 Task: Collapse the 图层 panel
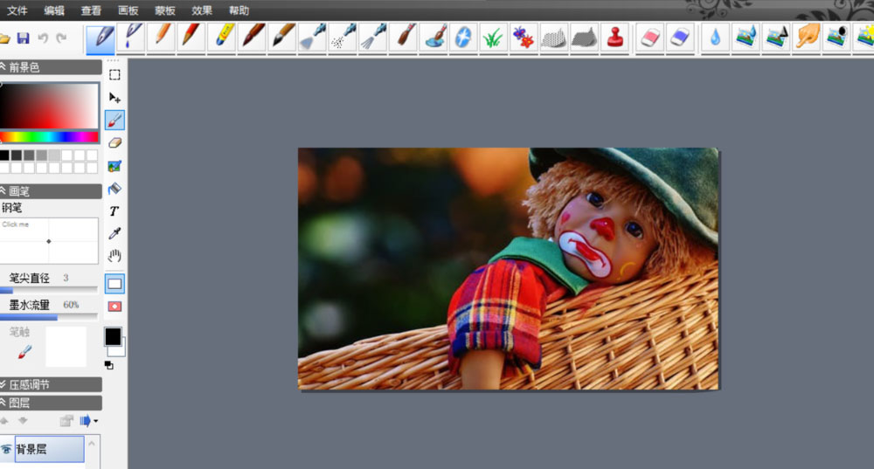tap(3, 403)
